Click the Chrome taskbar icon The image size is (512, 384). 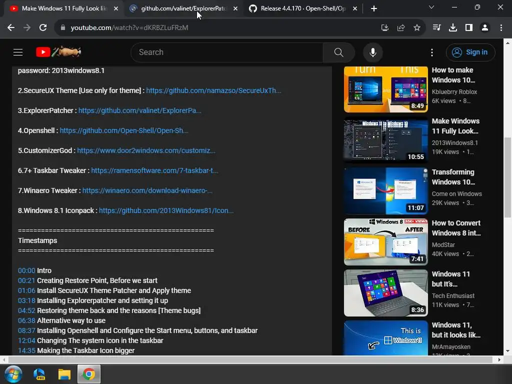[x=89, y=374]
